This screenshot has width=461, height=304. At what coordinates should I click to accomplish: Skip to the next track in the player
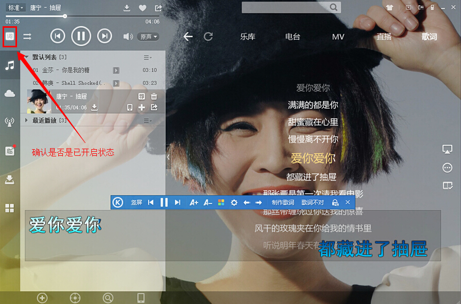pos(104,36)
